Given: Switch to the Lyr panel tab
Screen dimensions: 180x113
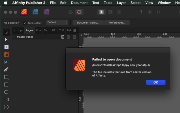Looking at the screenshot, I should pyautogui.click(x=20, y=30).
